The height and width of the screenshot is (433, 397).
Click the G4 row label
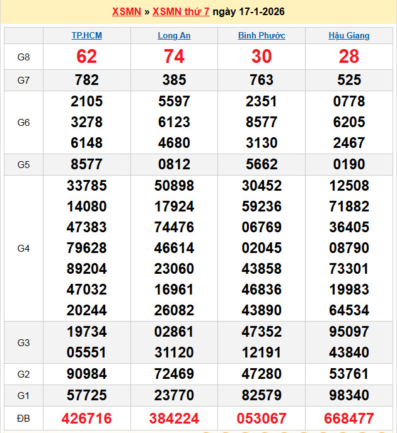tap(23, 249)
